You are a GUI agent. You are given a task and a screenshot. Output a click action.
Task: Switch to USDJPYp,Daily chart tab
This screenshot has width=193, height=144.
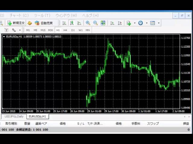point(14,116)
